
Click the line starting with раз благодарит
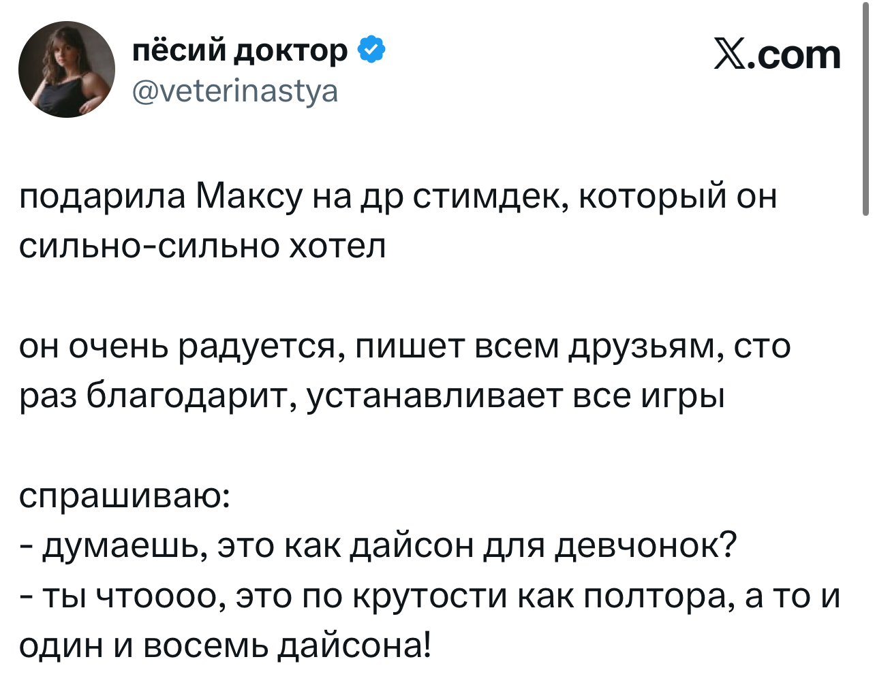(x=371, y=395)
